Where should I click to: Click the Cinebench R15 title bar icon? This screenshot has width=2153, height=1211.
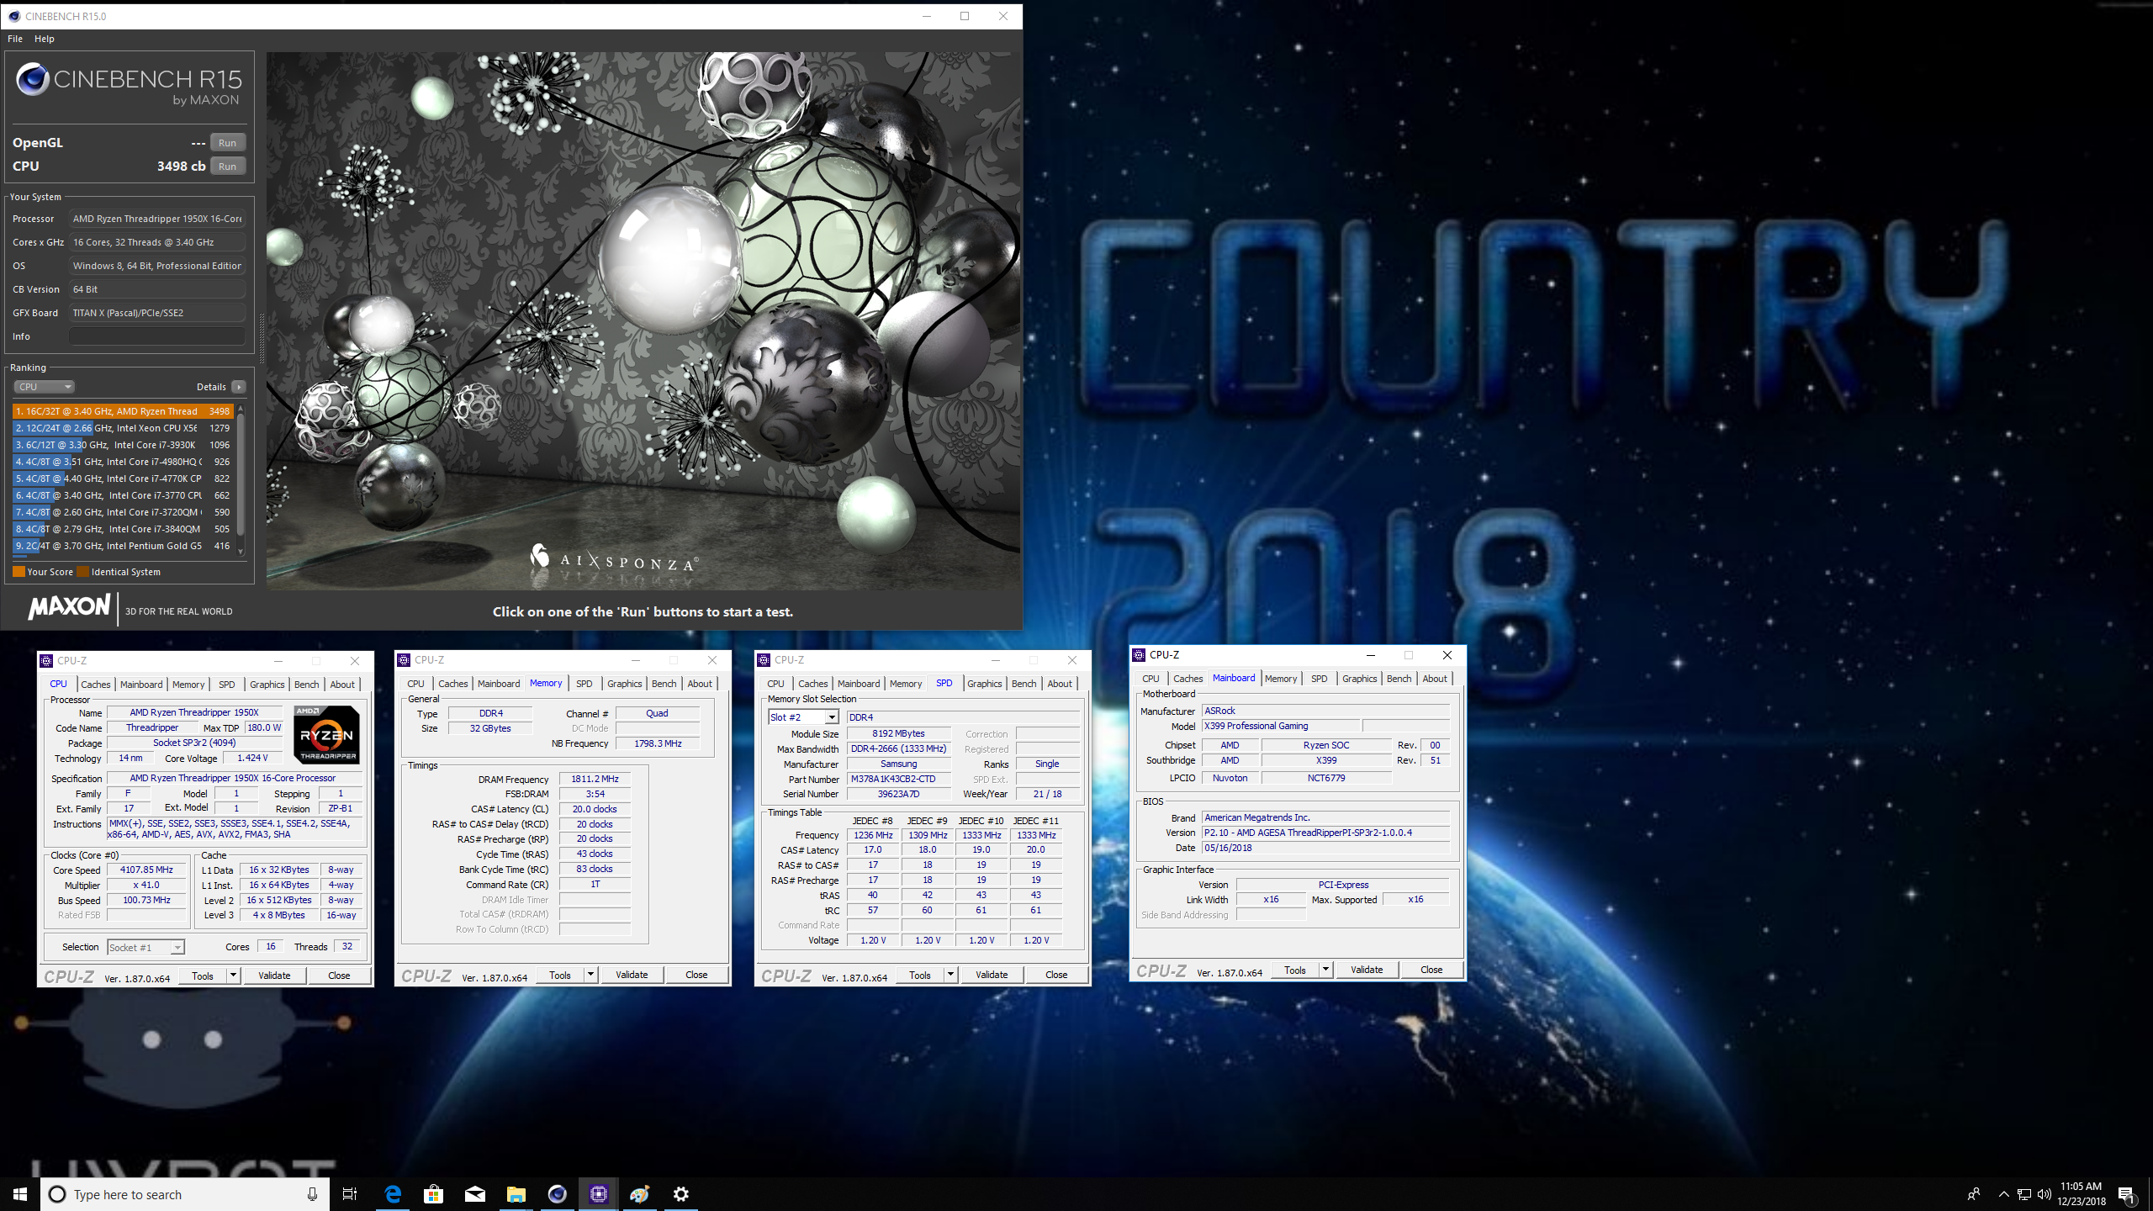[x=13, y=16]
